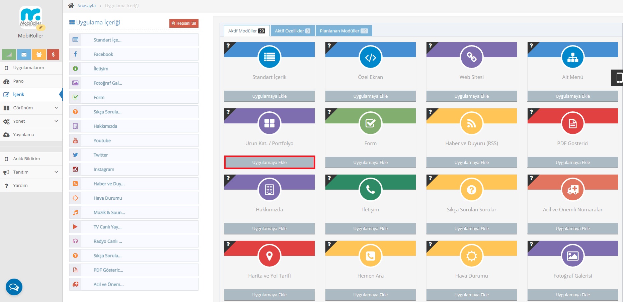
Task: Select the Müzik & Soun... row in content list
Action: [134, 212]
